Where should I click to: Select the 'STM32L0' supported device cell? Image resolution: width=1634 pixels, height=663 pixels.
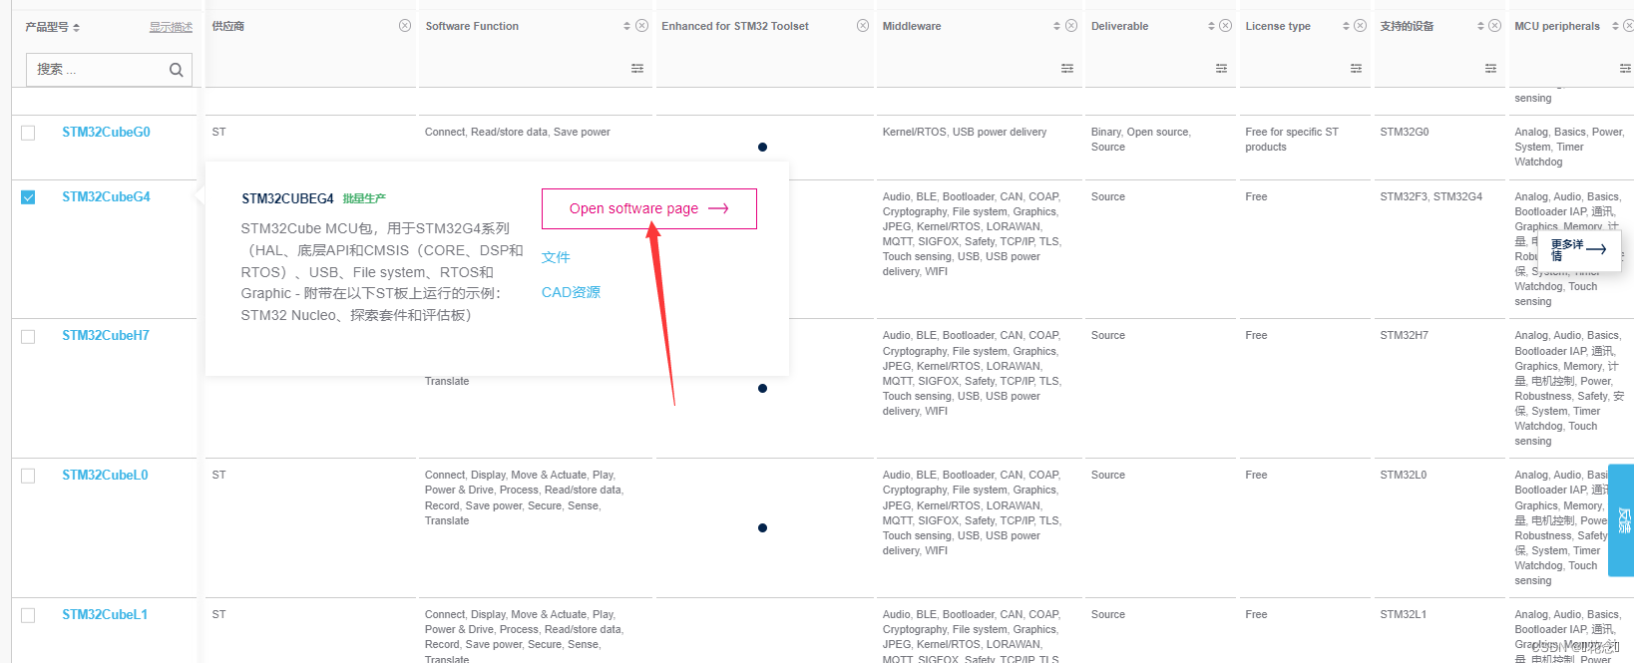click(1402, 475)
